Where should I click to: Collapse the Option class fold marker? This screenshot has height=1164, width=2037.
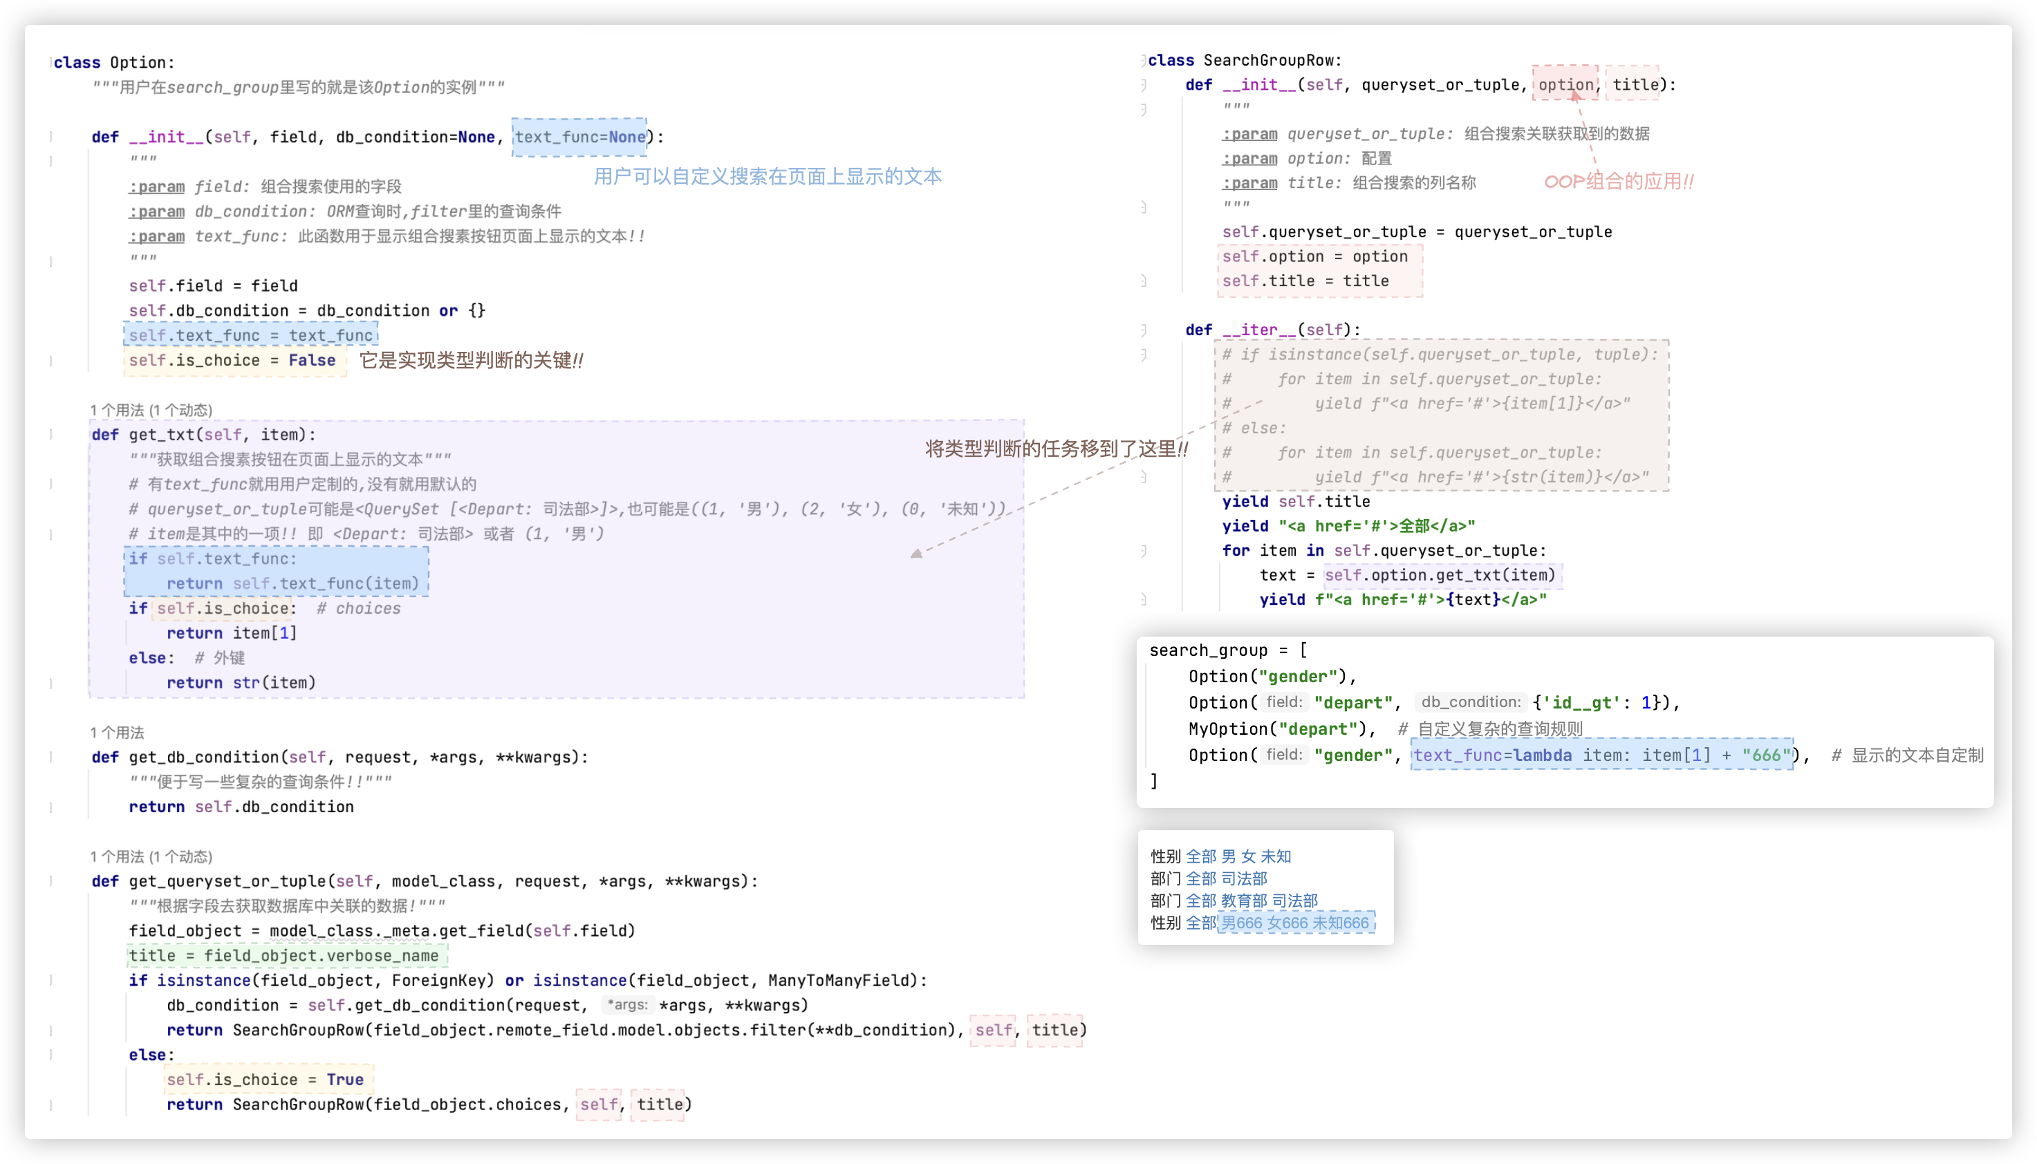pyautogui.click(x=51, y=62)
